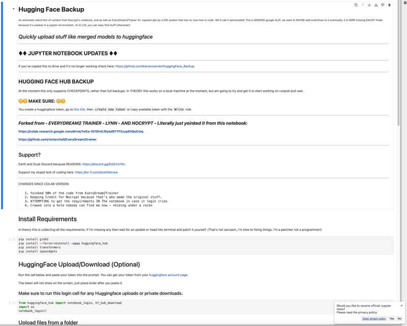Click the 'pip install --force-reinstall' code line

coord(63,244)
